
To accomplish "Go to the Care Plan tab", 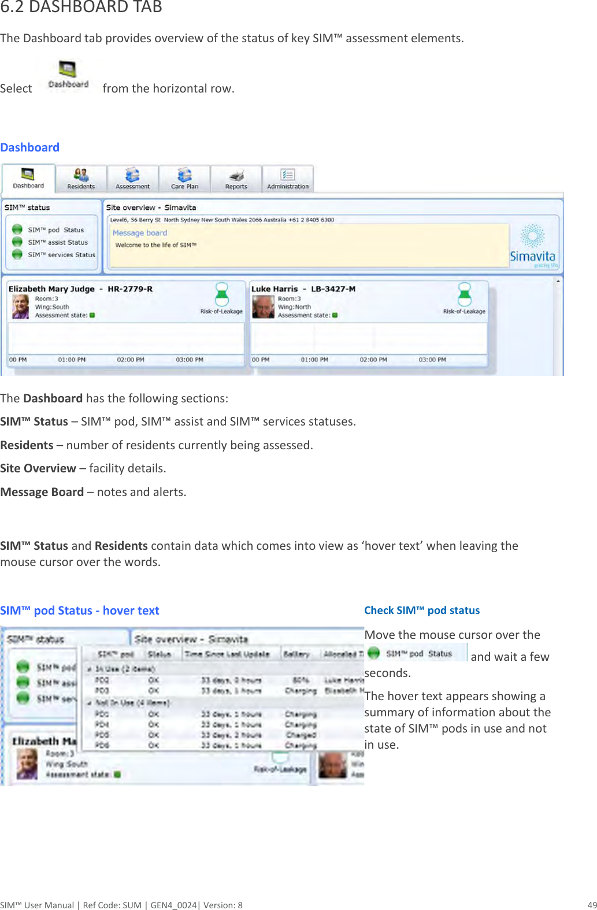I will tap(184, 179).
